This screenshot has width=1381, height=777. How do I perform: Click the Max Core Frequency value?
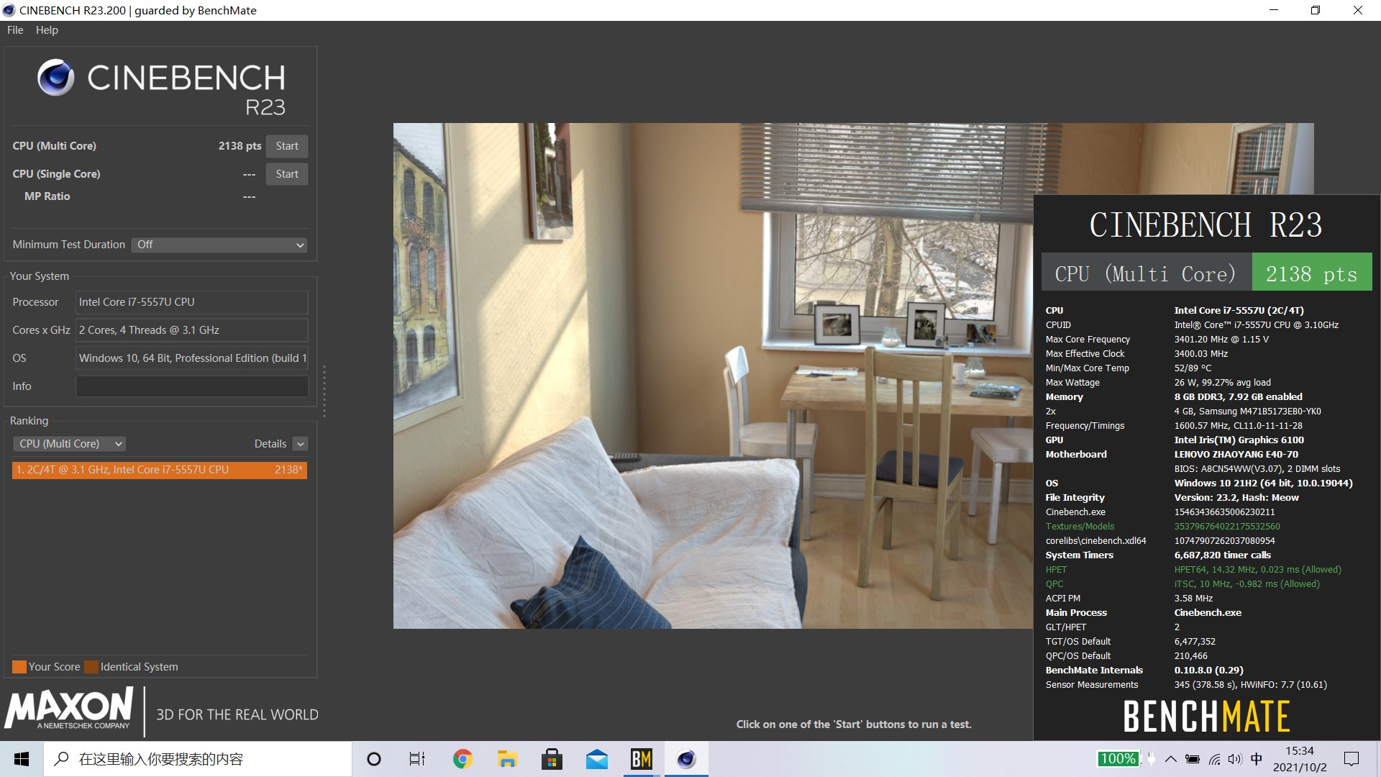coord(1221,340)
